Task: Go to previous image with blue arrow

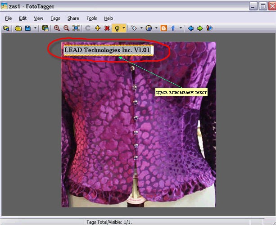Action: [x=191, y=28]
